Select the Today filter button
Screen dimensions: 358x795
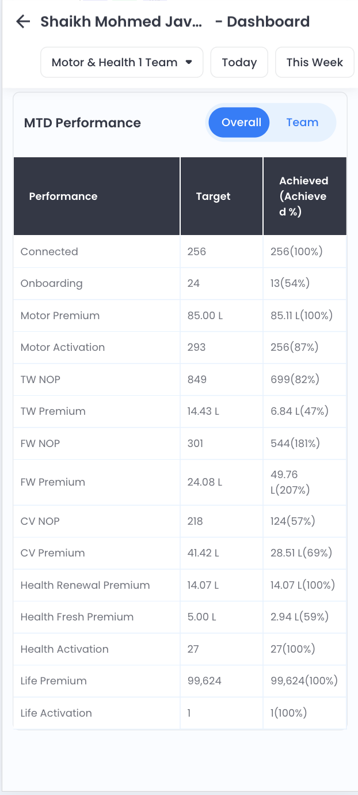coord(239,62)
